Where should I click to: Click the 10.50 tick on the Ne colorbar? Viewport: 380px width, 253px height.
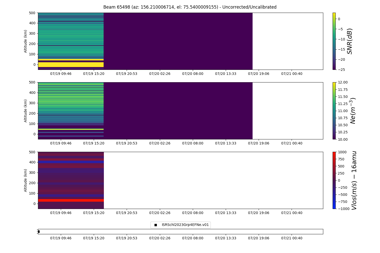point(343,125)
